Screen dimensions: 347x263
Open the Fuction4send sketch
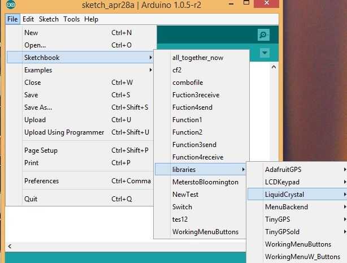tap(201, 107)
